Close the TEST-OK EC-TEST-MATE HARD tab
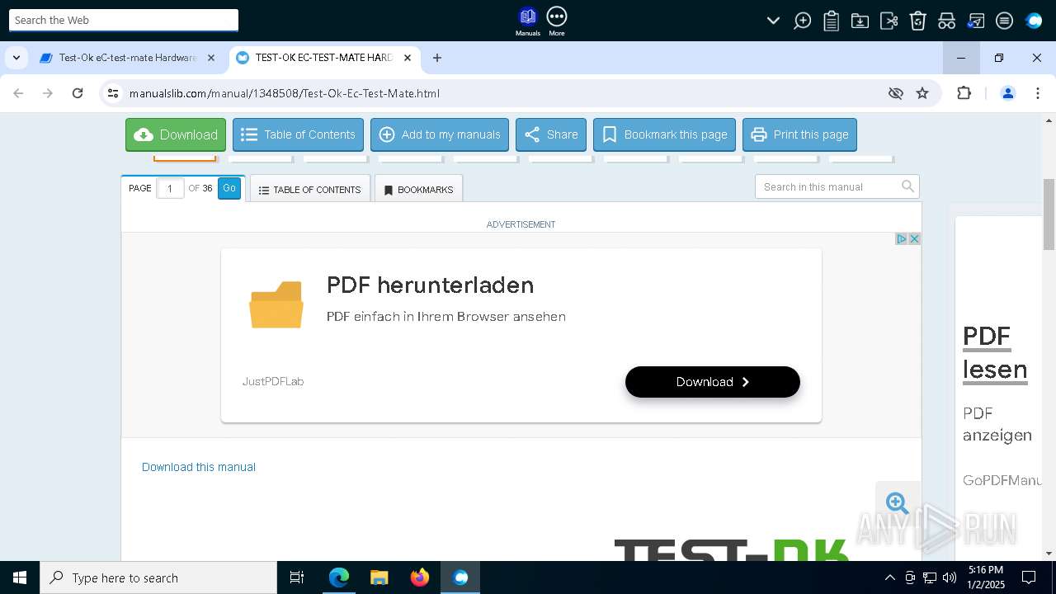 408,58
